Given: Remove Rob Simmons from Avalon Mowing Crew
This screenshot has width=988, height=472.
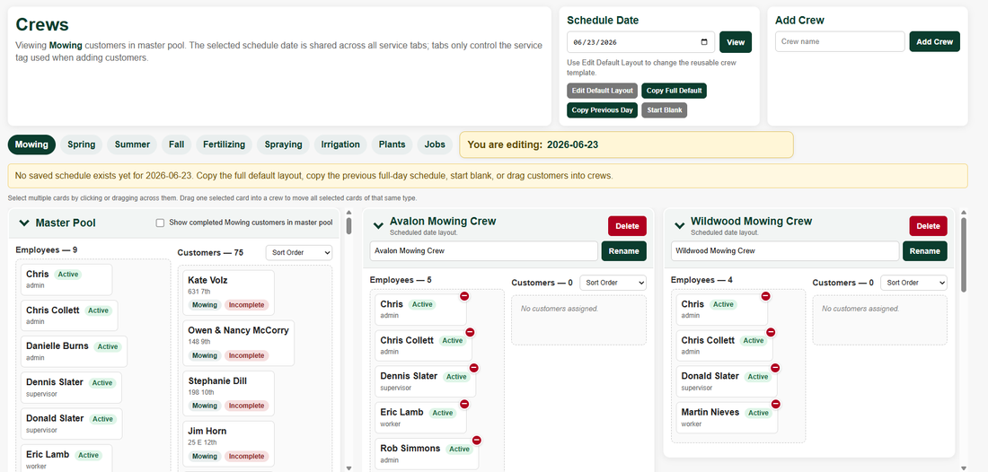Looking at the screenshot, I should (x=476, y=440).
